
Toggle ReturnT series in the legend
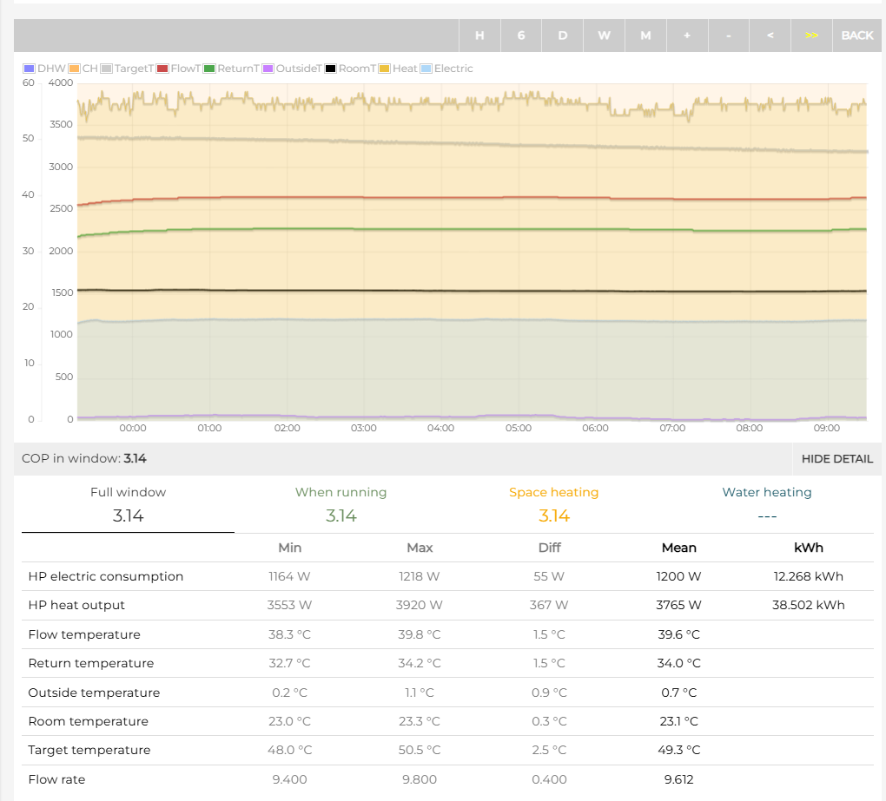(230, 69)
